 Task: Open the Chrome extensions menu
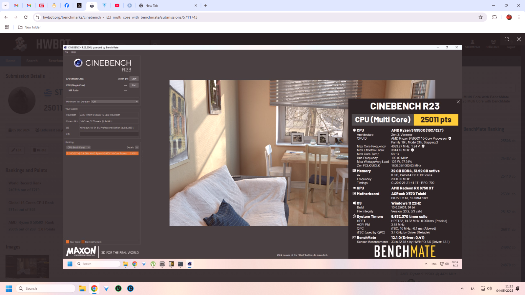[x=494, y=17]
